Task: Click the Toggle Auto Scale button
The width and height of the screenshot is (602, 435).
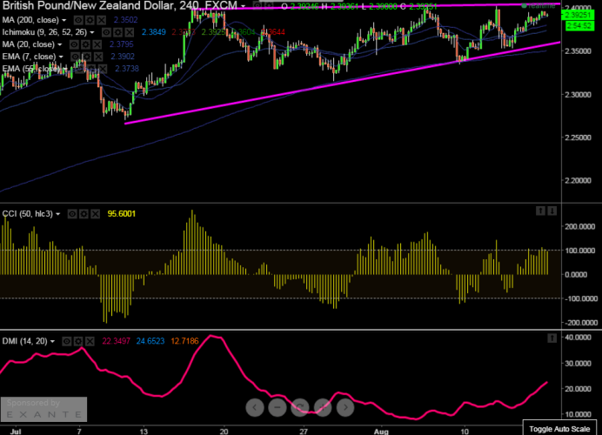Action: point(559,429)
